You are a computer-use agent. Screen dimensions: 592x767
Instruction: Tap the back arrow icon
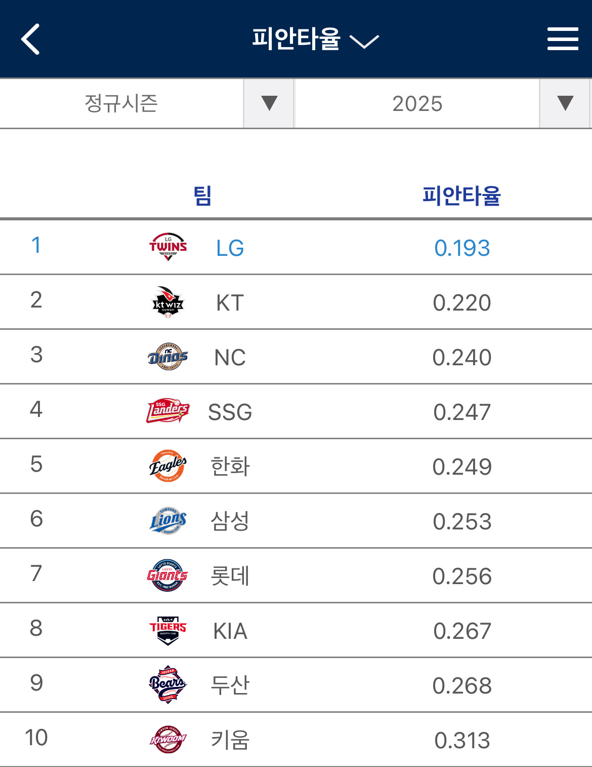click(x=31, y=39)
